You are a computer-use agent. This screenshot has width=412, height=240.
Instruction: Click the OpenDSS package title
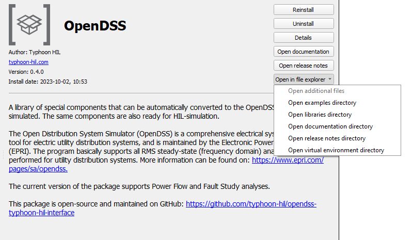(x=95, y=26)
